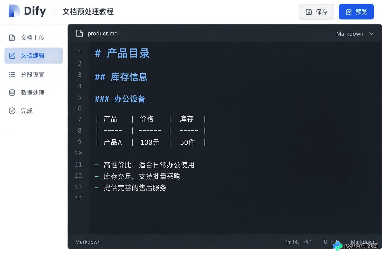Click the save disk icon in 保存 button
This screenshot has width=382, height=255.
[309, 12]
